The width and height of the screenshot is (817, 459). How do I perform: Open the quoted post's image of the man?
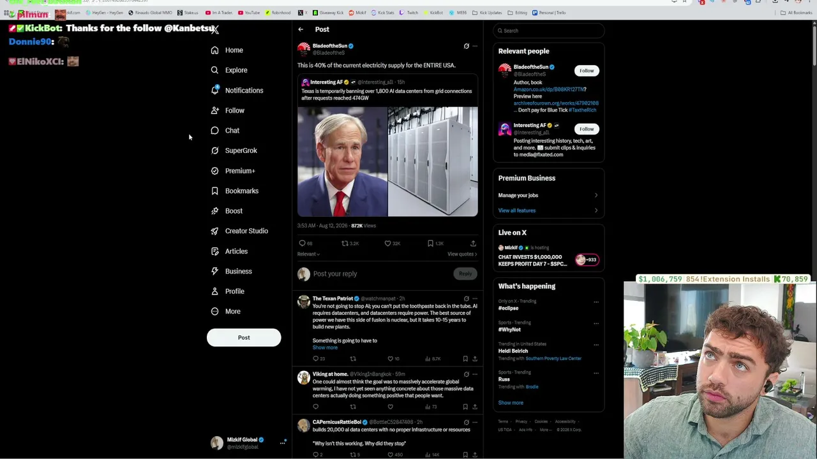[x=342, y=162]
